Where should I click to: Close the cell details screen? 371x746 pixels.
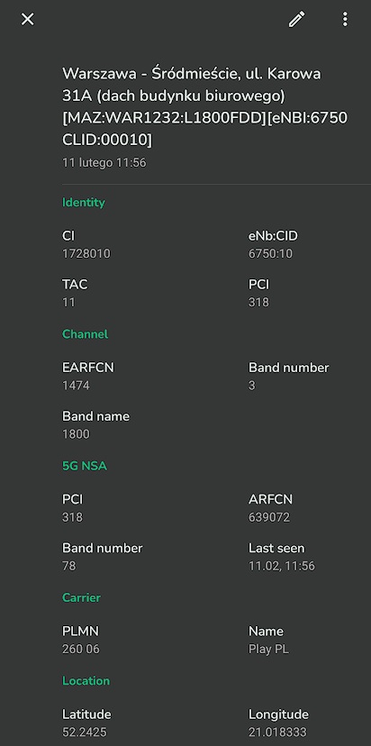tap(28, 20)
